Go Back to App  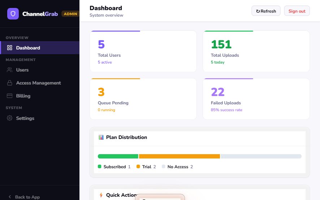(24, 197)
